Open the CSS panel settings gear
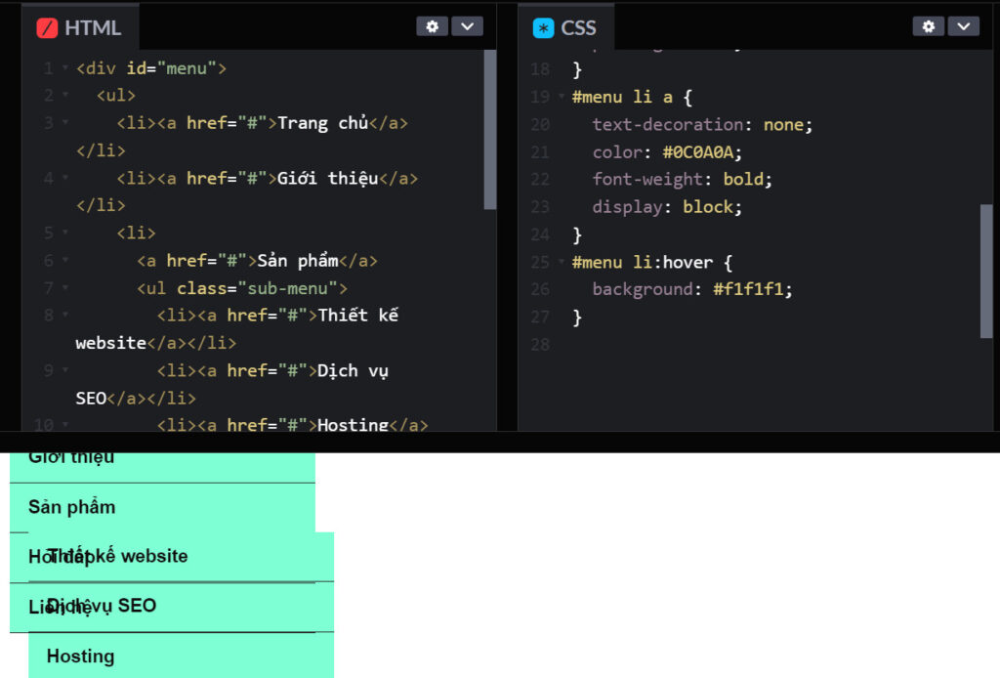The height and width of the screenshot is (678, 1000). point(928,26)
